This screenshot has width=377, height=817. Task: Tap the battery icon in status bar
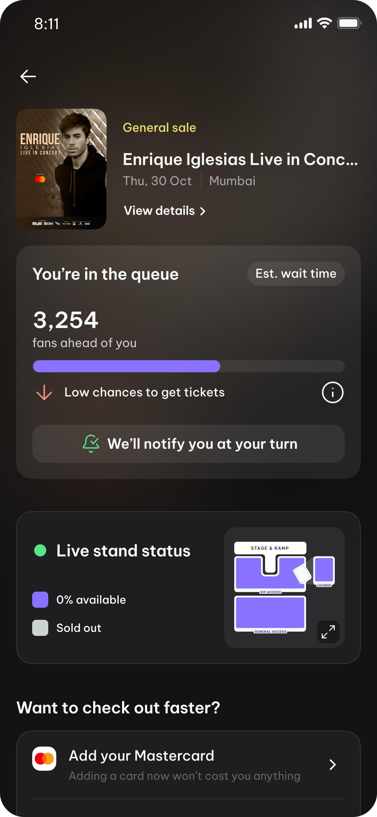[x=349, y=23]
